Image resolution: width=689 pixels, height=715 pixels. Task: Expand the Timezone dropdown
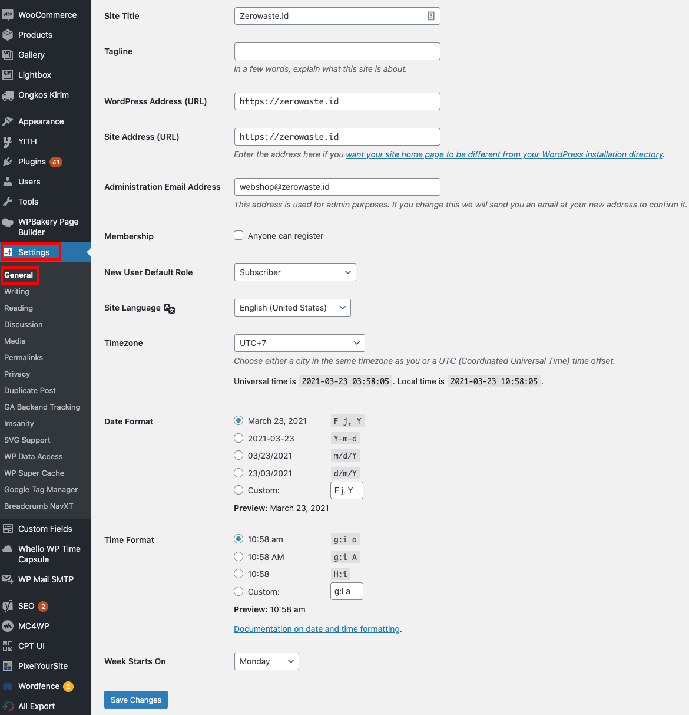[299, 343]
